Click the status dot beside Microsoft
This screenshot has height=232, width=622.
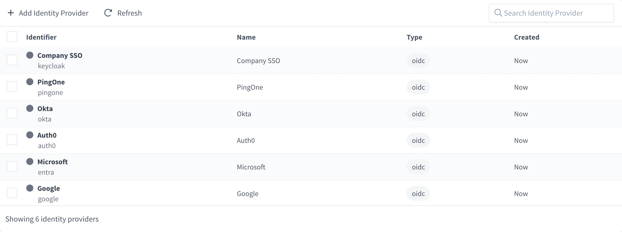(x=30, y=161)
